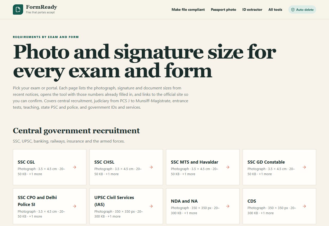
Task: Click the "Files that portals accept" tagline
Action: coord(40,12)
